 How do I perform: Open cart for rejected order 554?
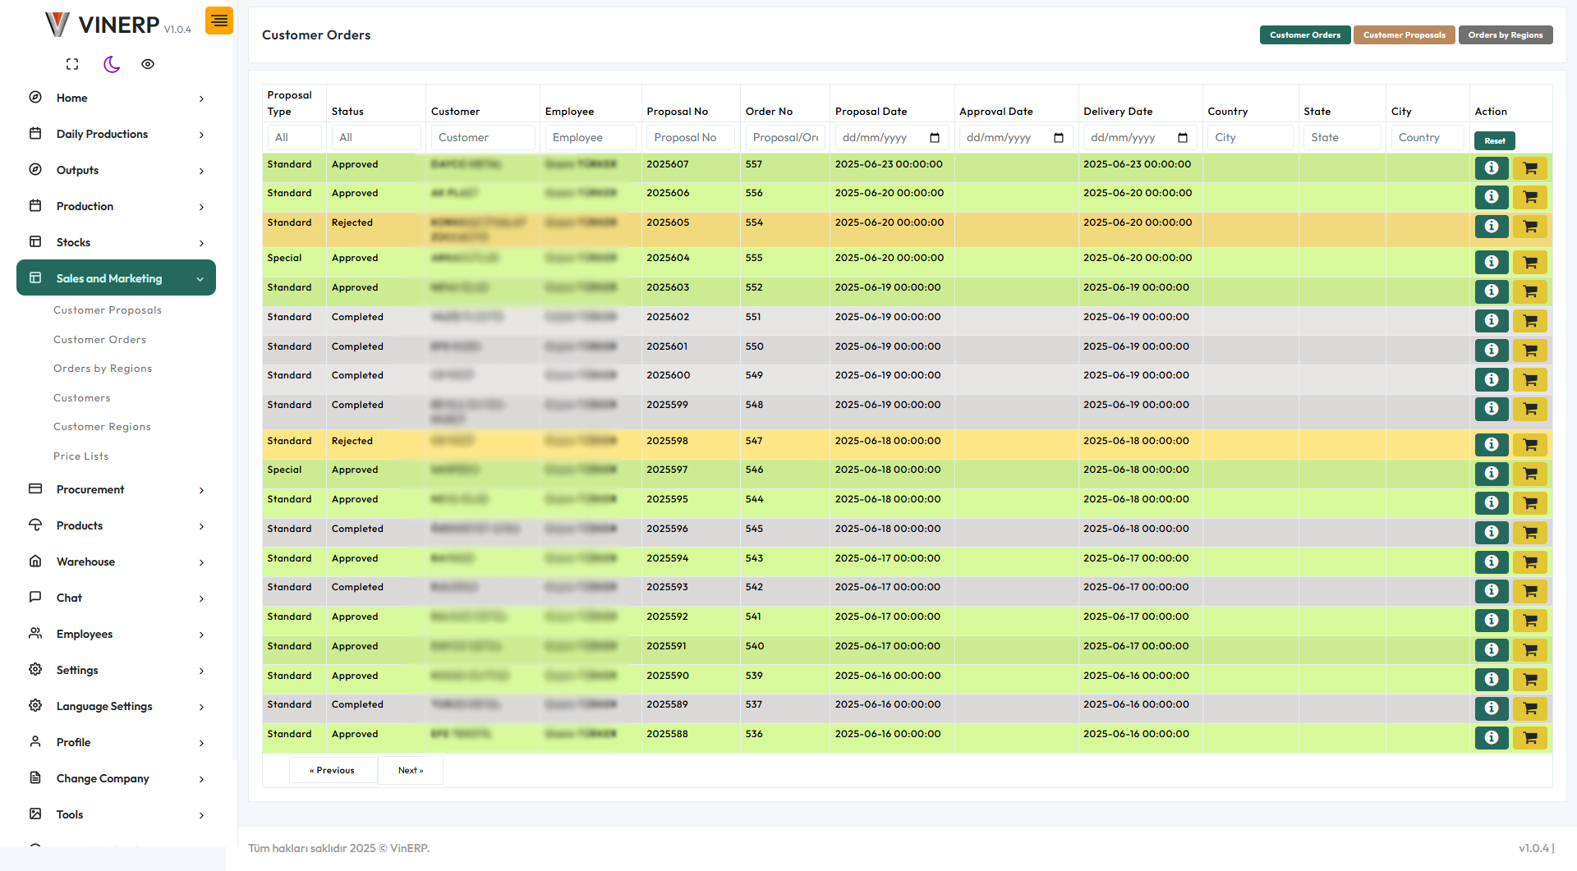[x=1530, y=227]
